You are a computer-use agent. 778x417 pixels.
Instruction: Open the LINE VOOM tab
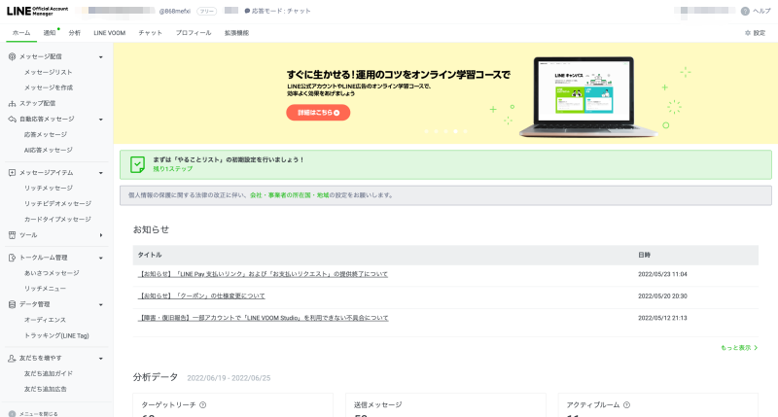(x=109, y=33)
